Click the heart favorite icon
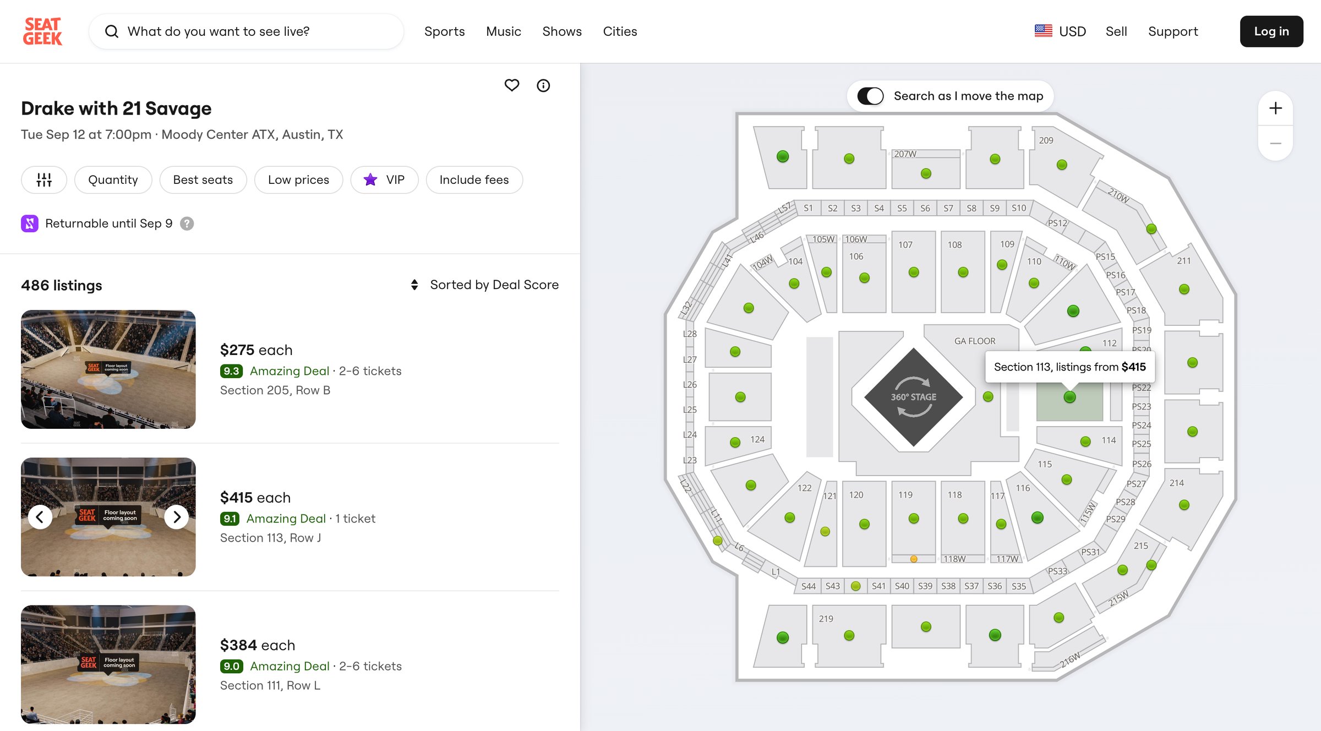Screen dimensions: 1321x731 512,85
